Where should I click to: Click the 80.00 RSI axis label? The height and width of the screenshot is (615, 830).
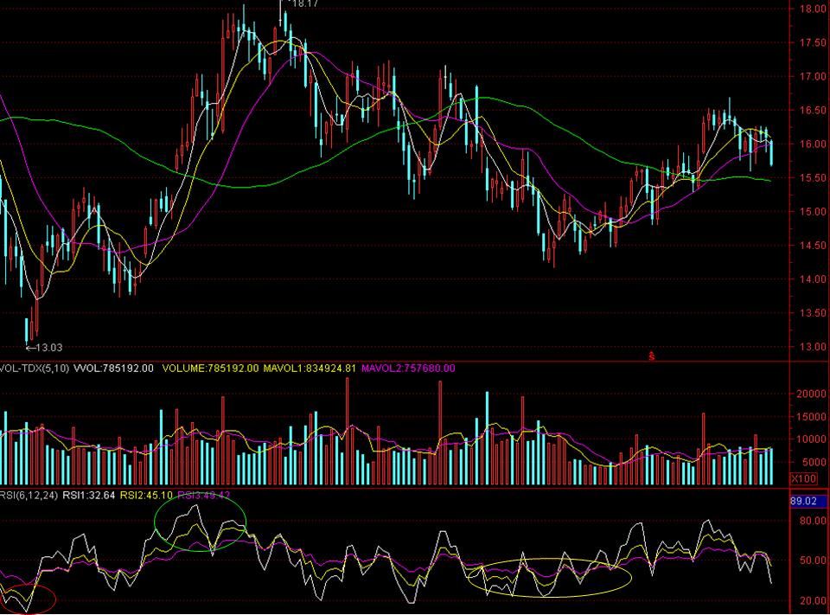(813, 521)
